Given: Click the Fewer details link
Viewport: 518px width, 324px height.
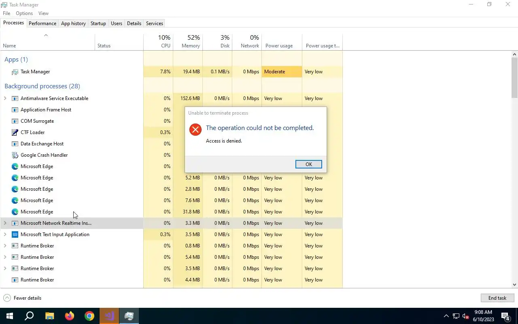Looking at the screenshot, I should pos(28,298).
